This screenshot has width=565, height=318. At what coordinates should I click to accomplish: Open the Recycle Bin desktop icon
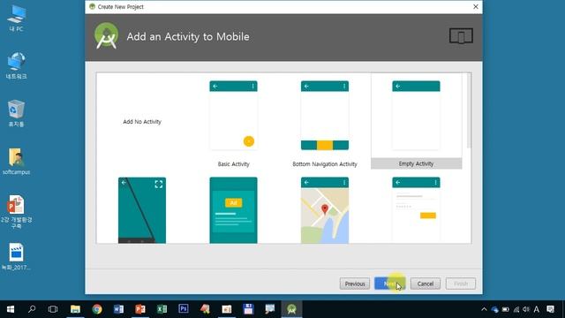[x=16, y=114]
